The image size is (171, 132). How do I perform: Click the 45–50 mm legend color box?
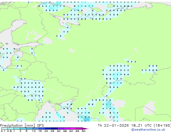pos(79,128)
